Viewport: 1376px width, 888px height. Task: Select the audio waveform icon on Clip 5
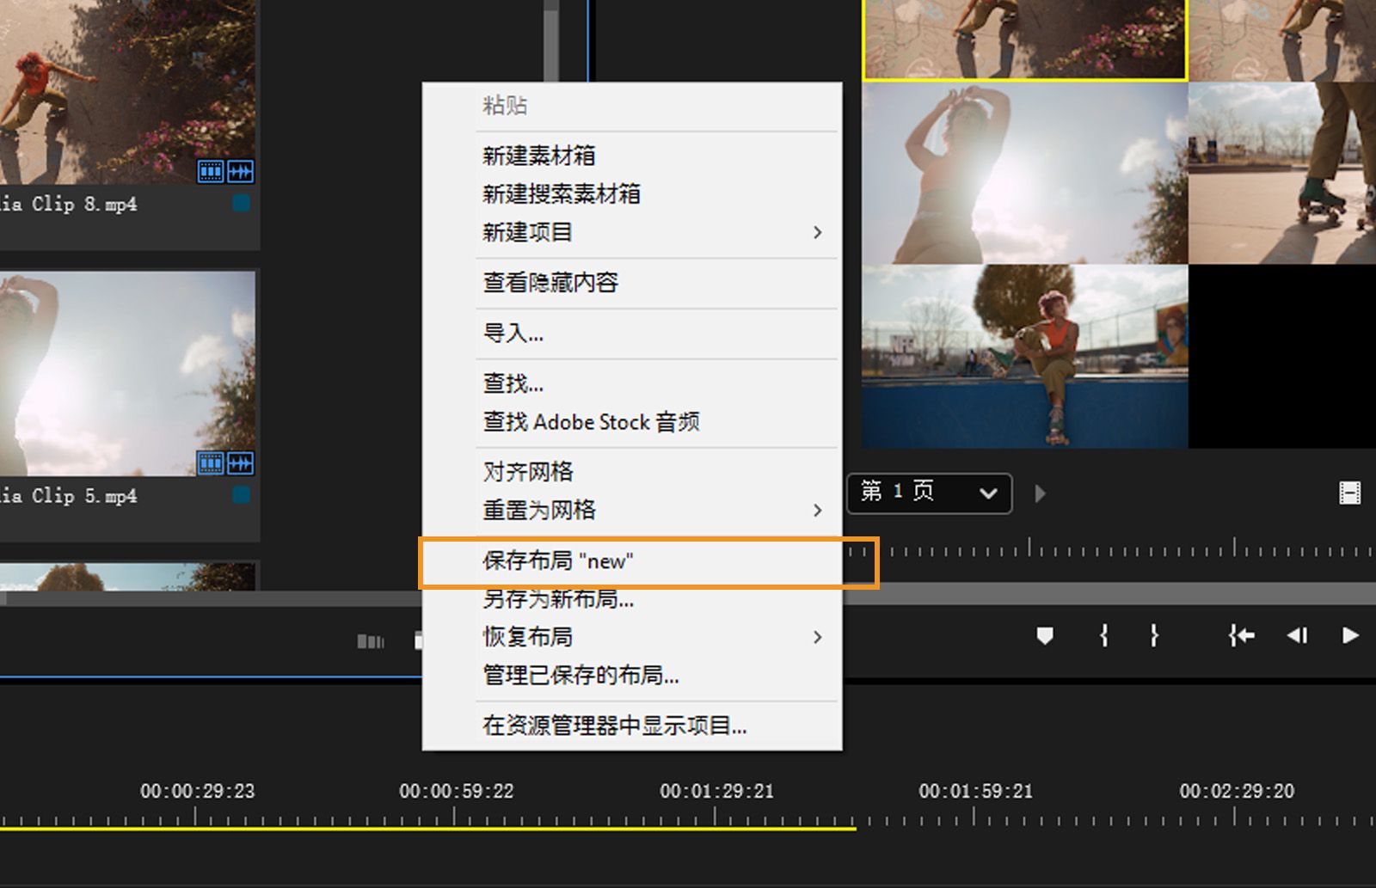[x=240, y=463]
